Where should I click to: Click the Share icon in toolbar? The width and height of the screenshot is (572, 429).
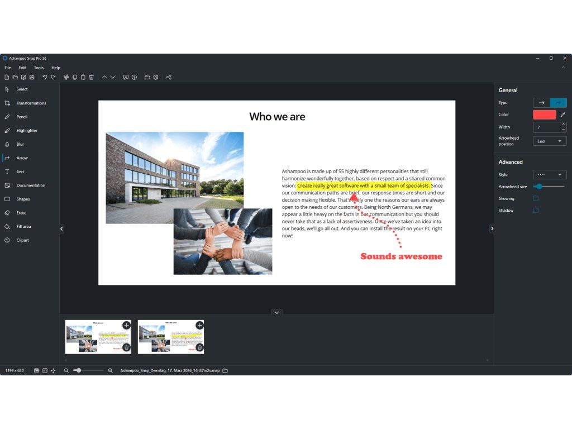(169, 77)
